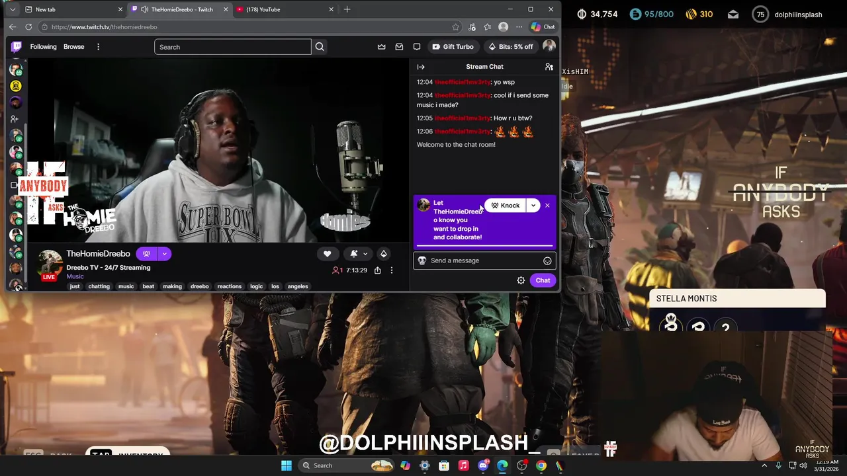Open Whispers speech bubble icon
847x476 pixels.
click(x=417, y=47)
